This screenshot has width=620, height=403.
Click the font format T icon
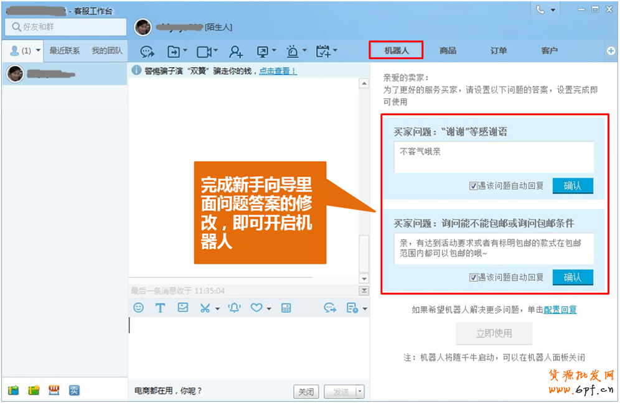(160, 307)
